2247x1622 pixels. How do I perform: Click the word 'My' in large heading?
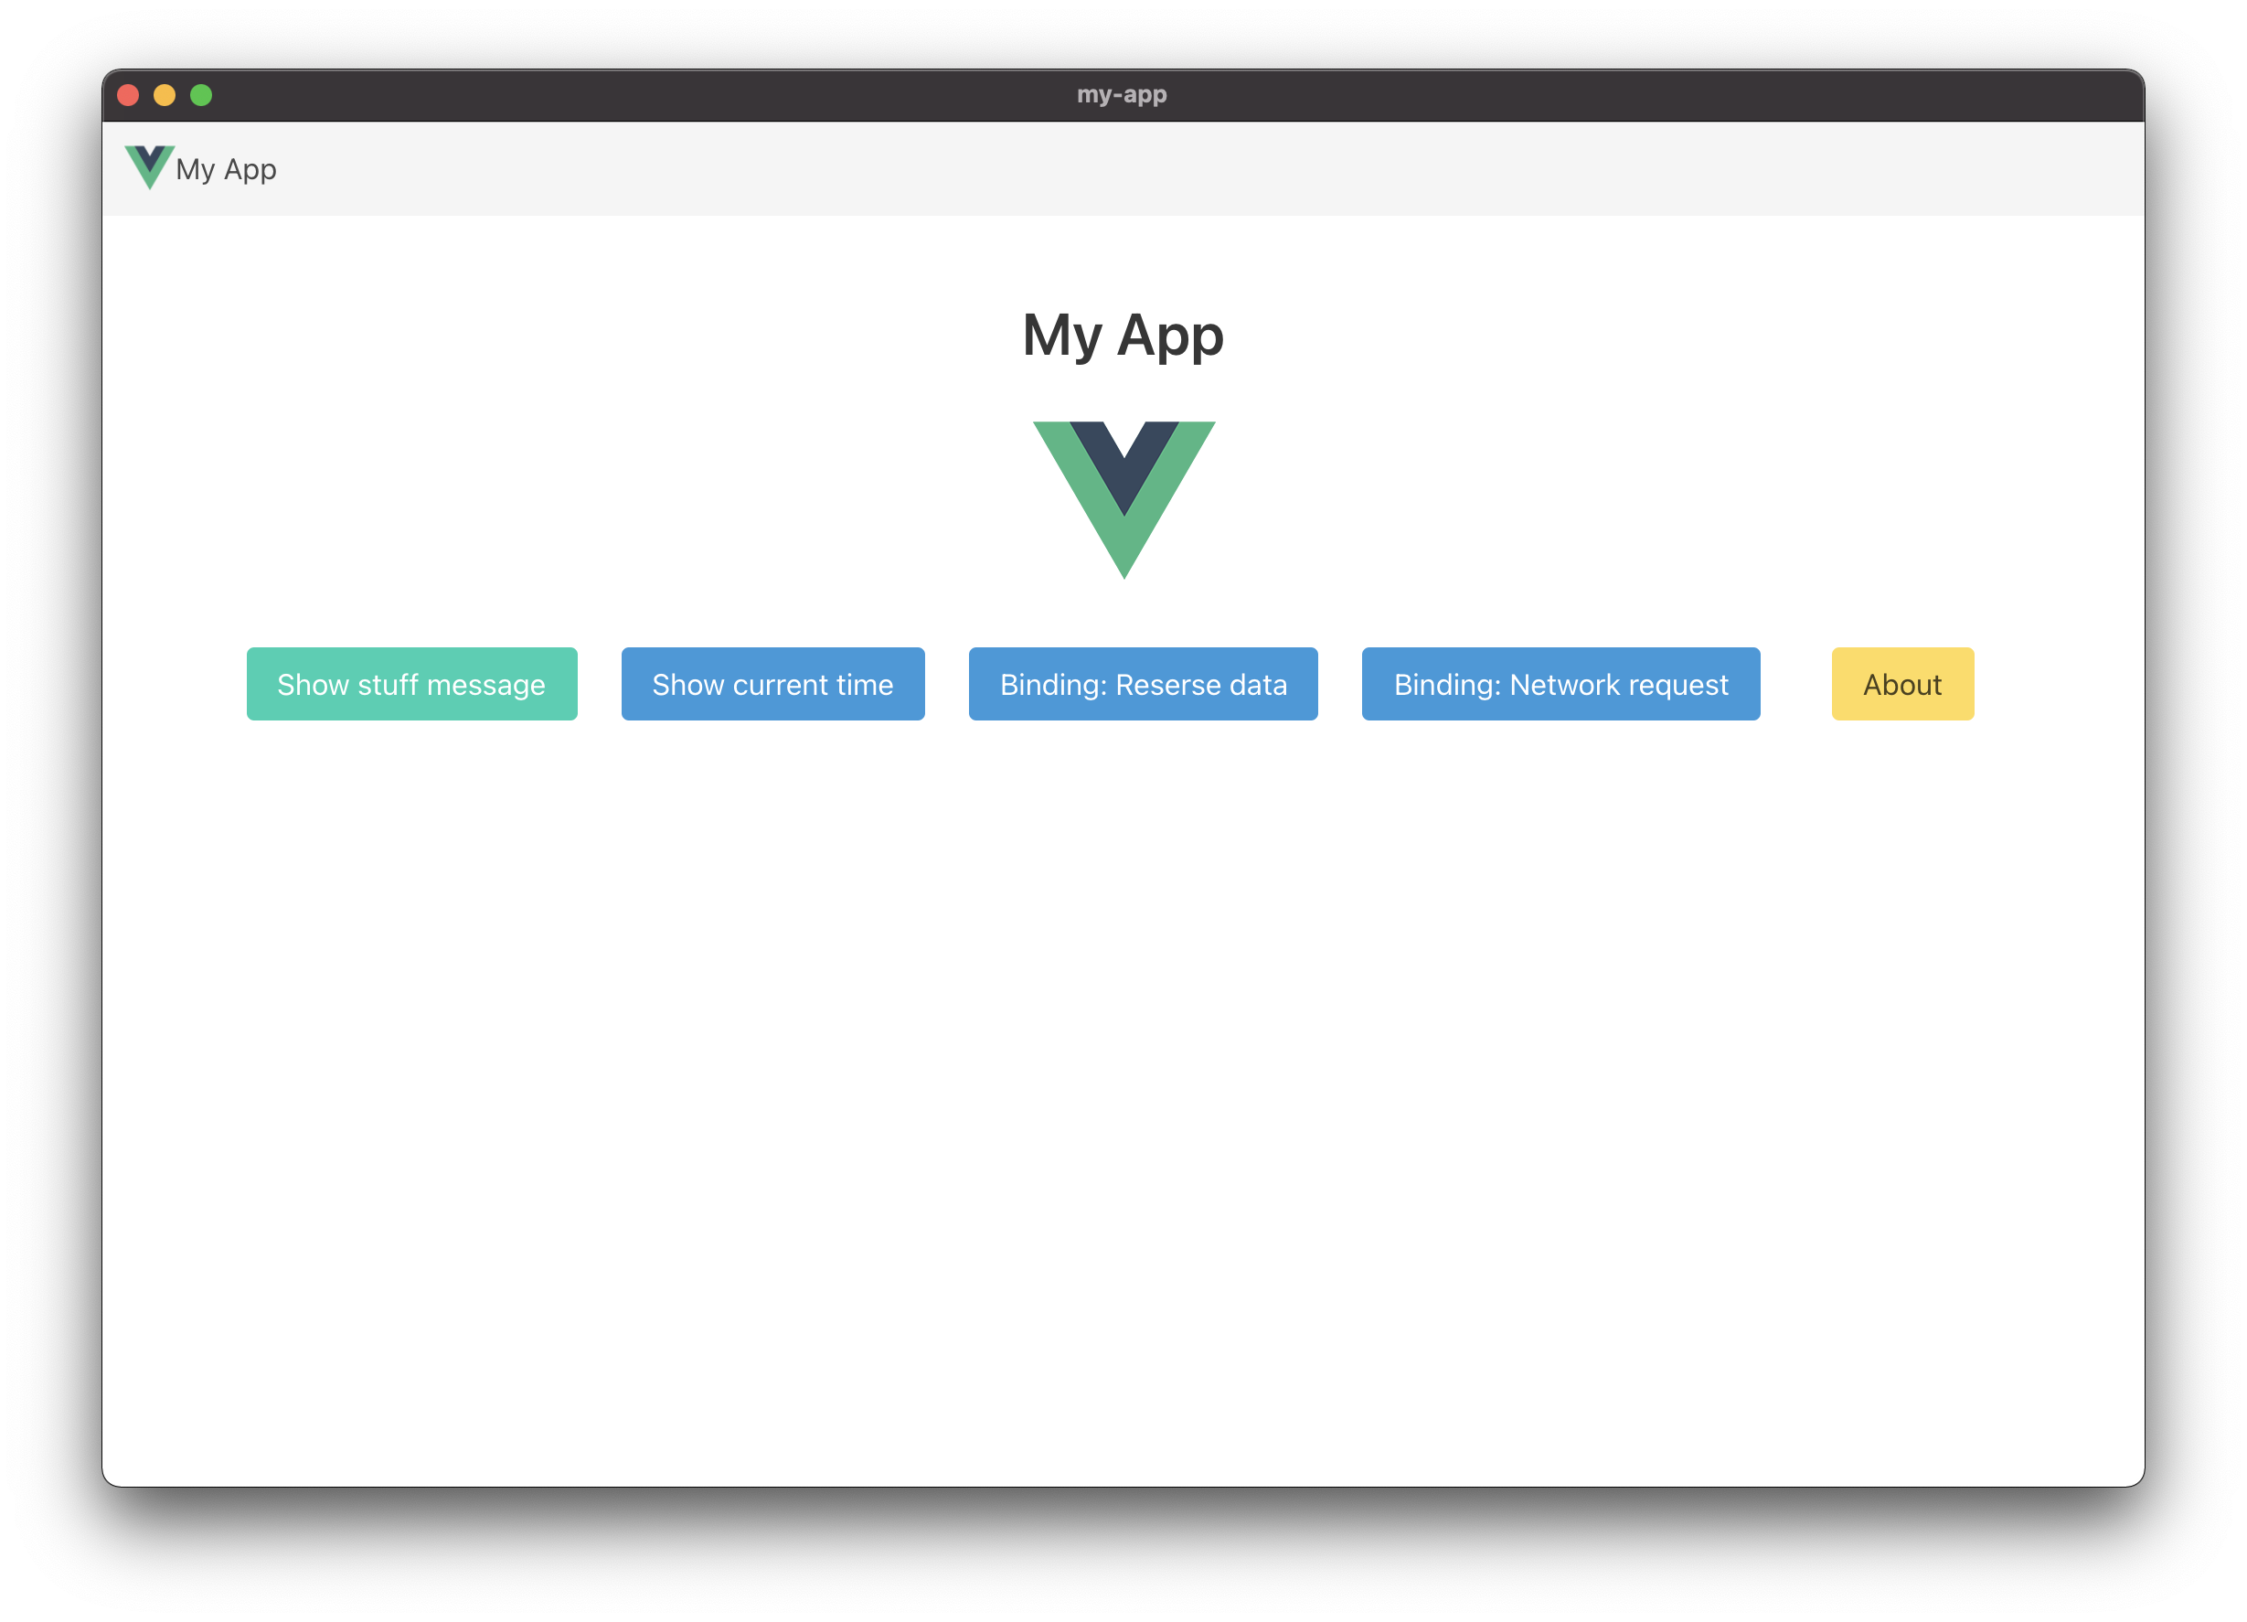[x=1062, y=336]
